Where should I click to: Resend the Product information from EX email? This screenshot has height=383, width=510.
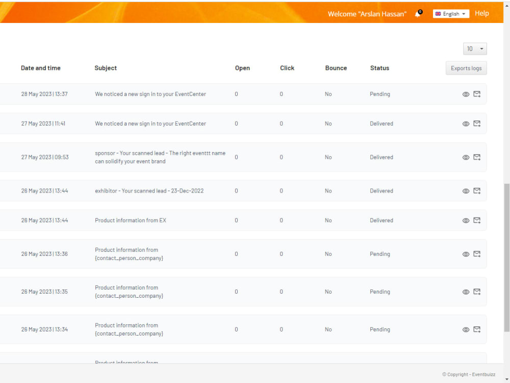[x=477, y=221]
